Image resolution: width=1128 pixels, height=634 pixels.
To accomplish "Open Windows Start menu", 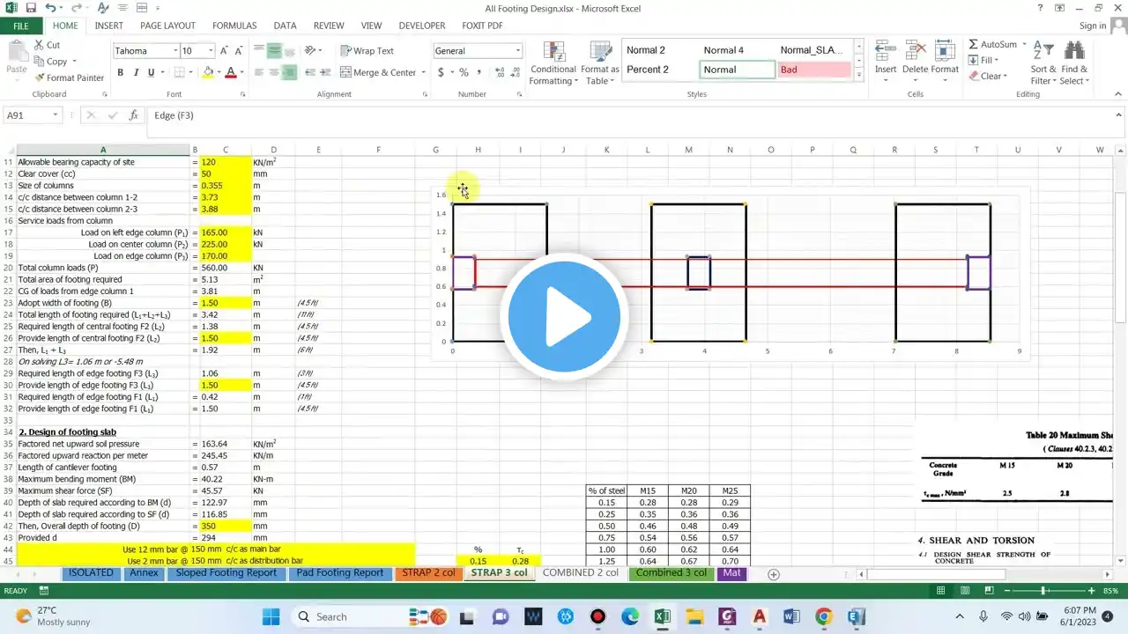I will tap(271, 616).
